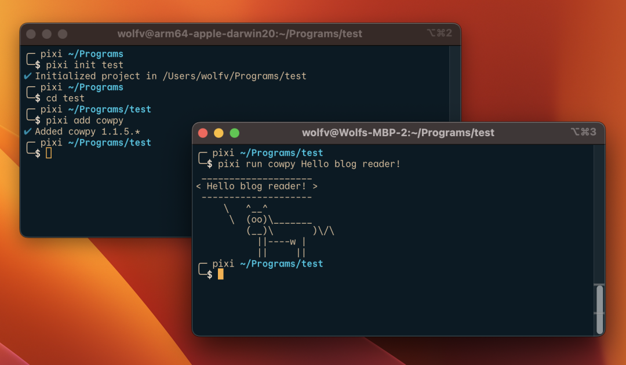Click the '||----w |' cow body line
Viewport: 626px width, 365px height.
pyautogui.click(x=282, y=242)
